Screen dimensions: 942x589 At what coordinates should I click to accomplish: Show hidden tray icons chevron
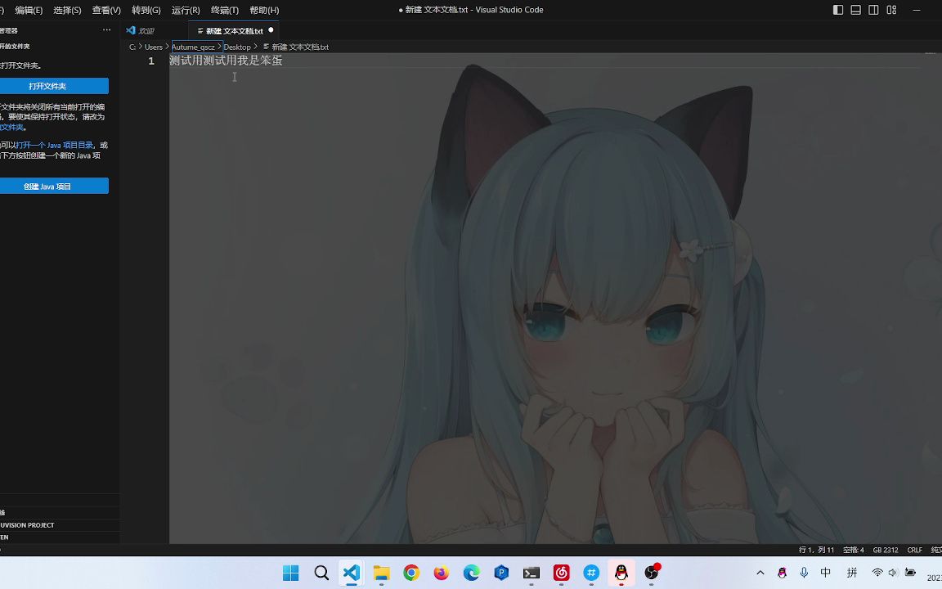[760, 573]
